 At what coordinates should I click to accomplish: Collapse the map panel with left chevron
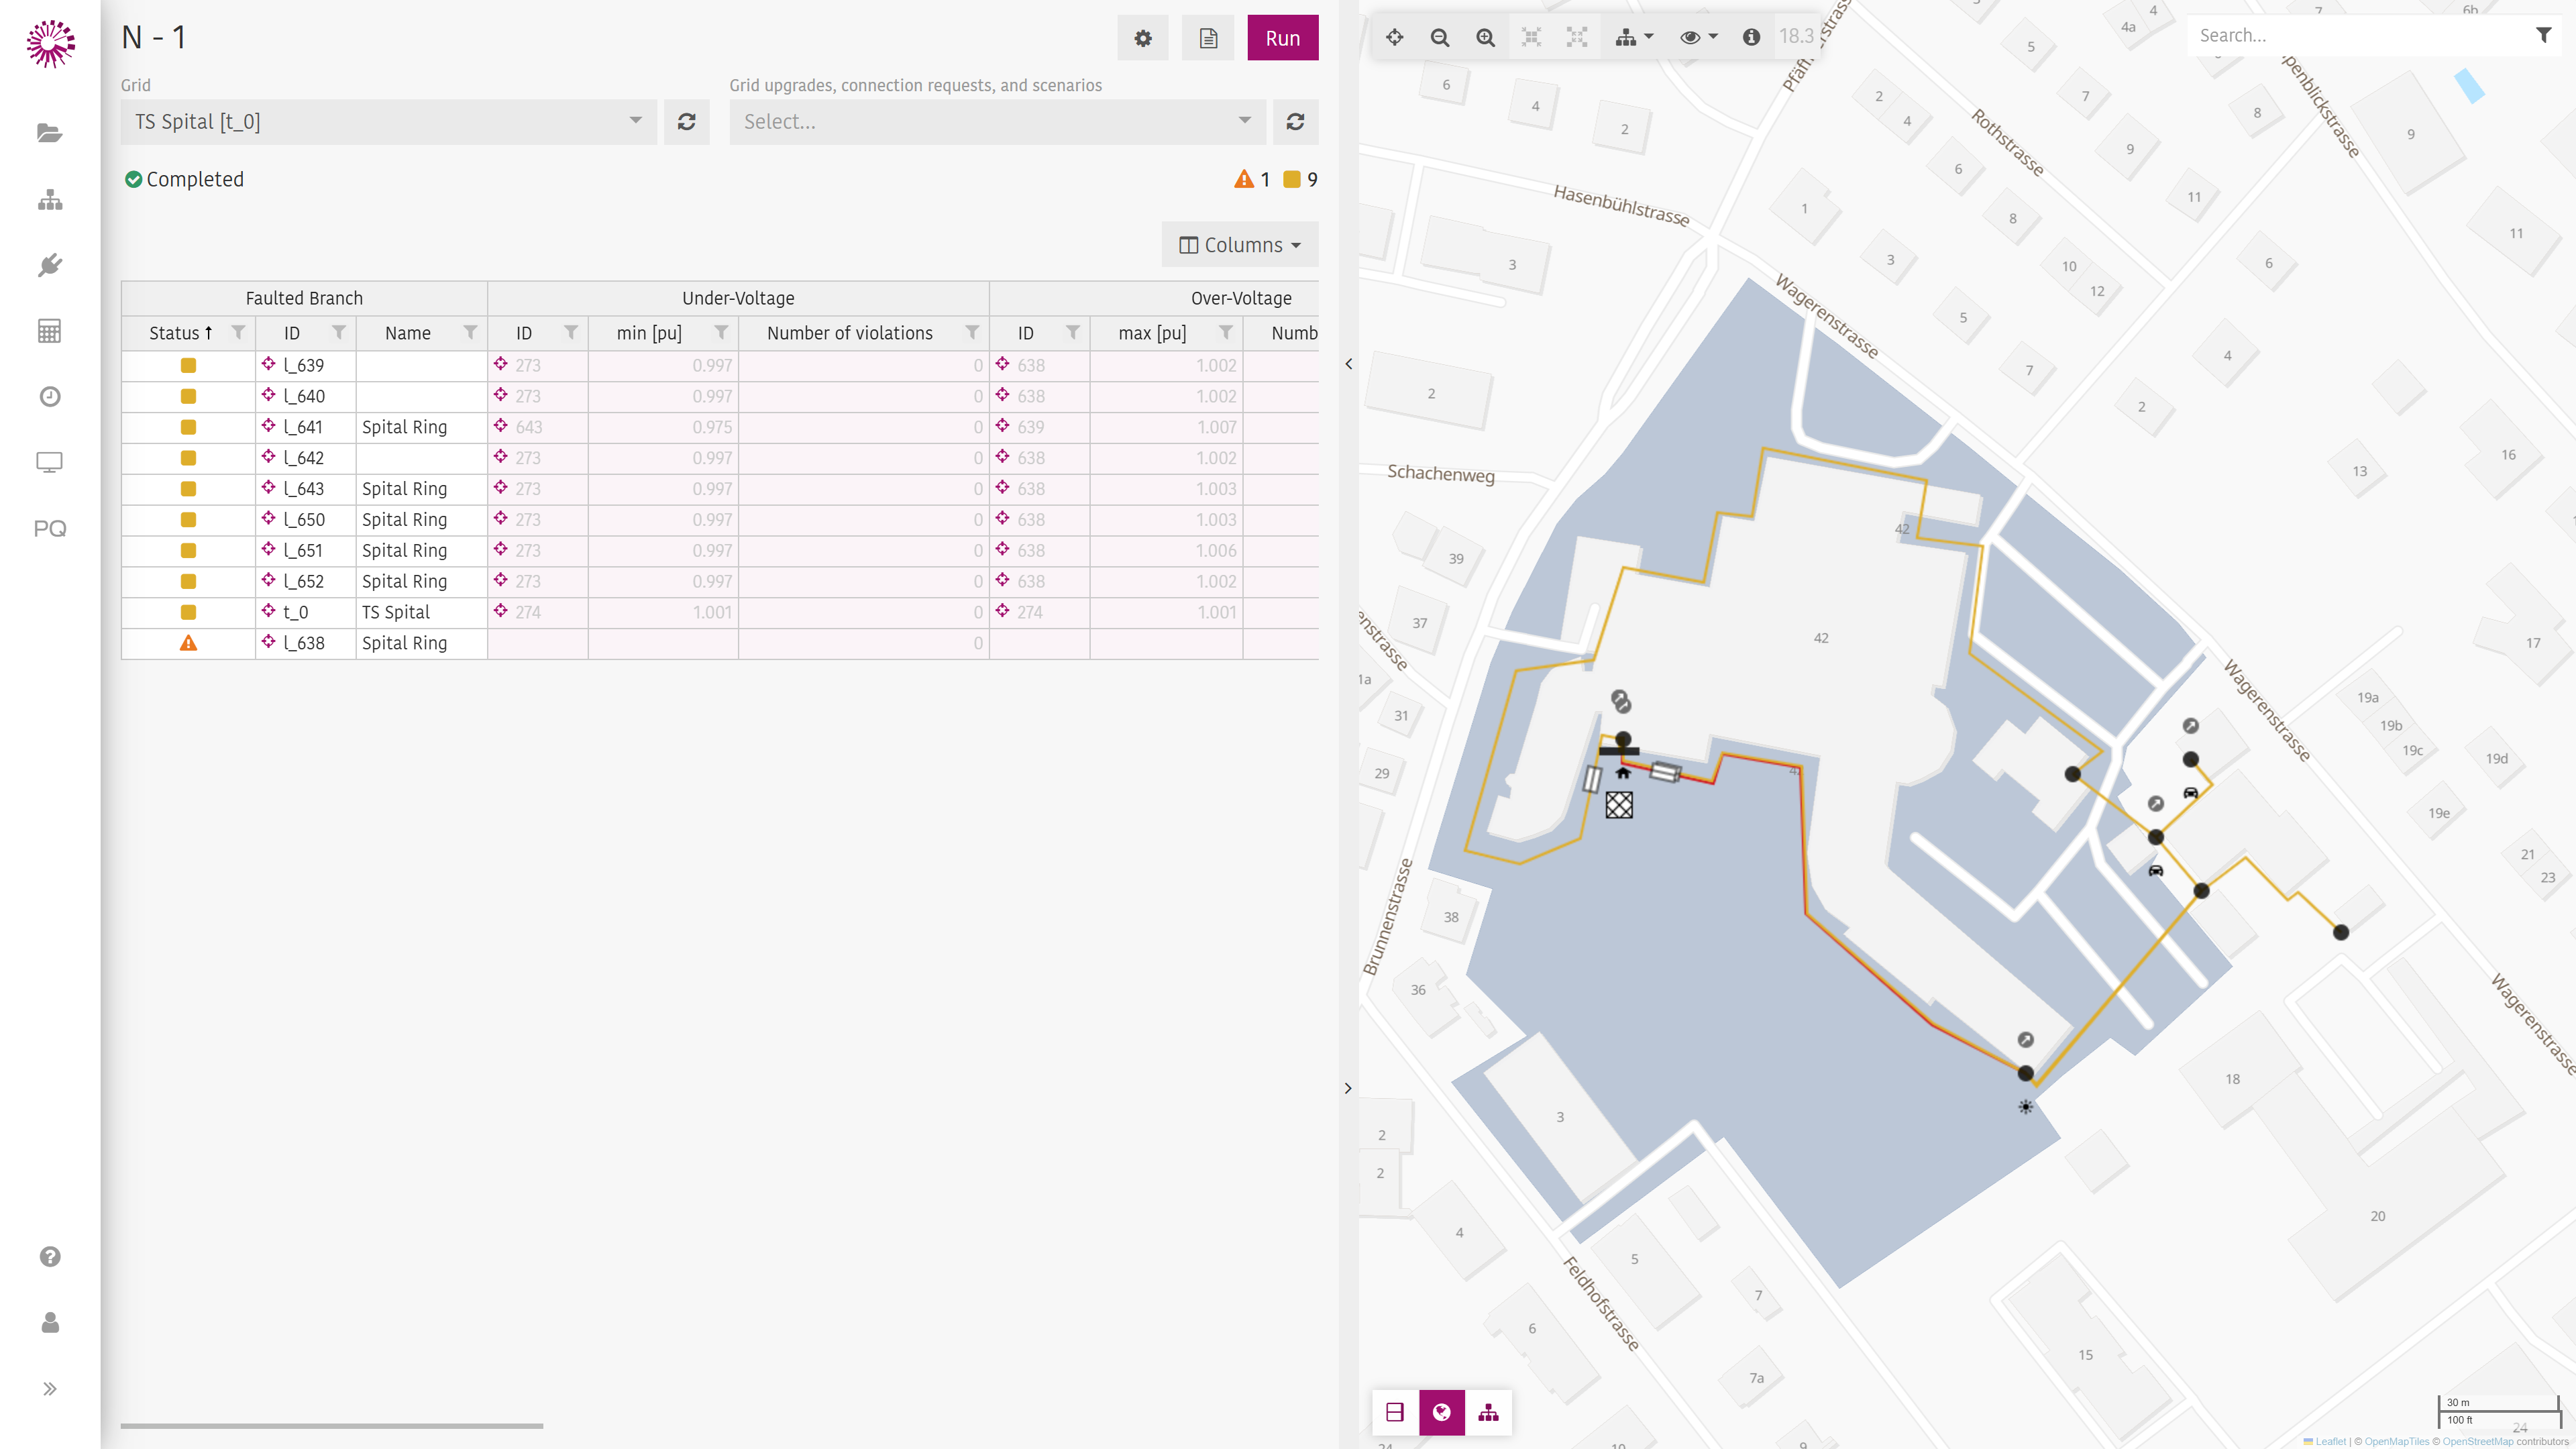[x=1348, y=364]
